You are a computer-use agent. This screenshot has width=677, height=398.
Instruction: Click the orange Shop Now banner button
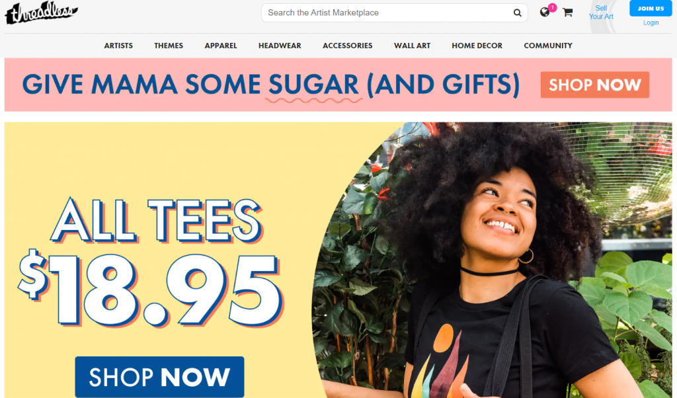pyautogui.click(x=594, y=85)
